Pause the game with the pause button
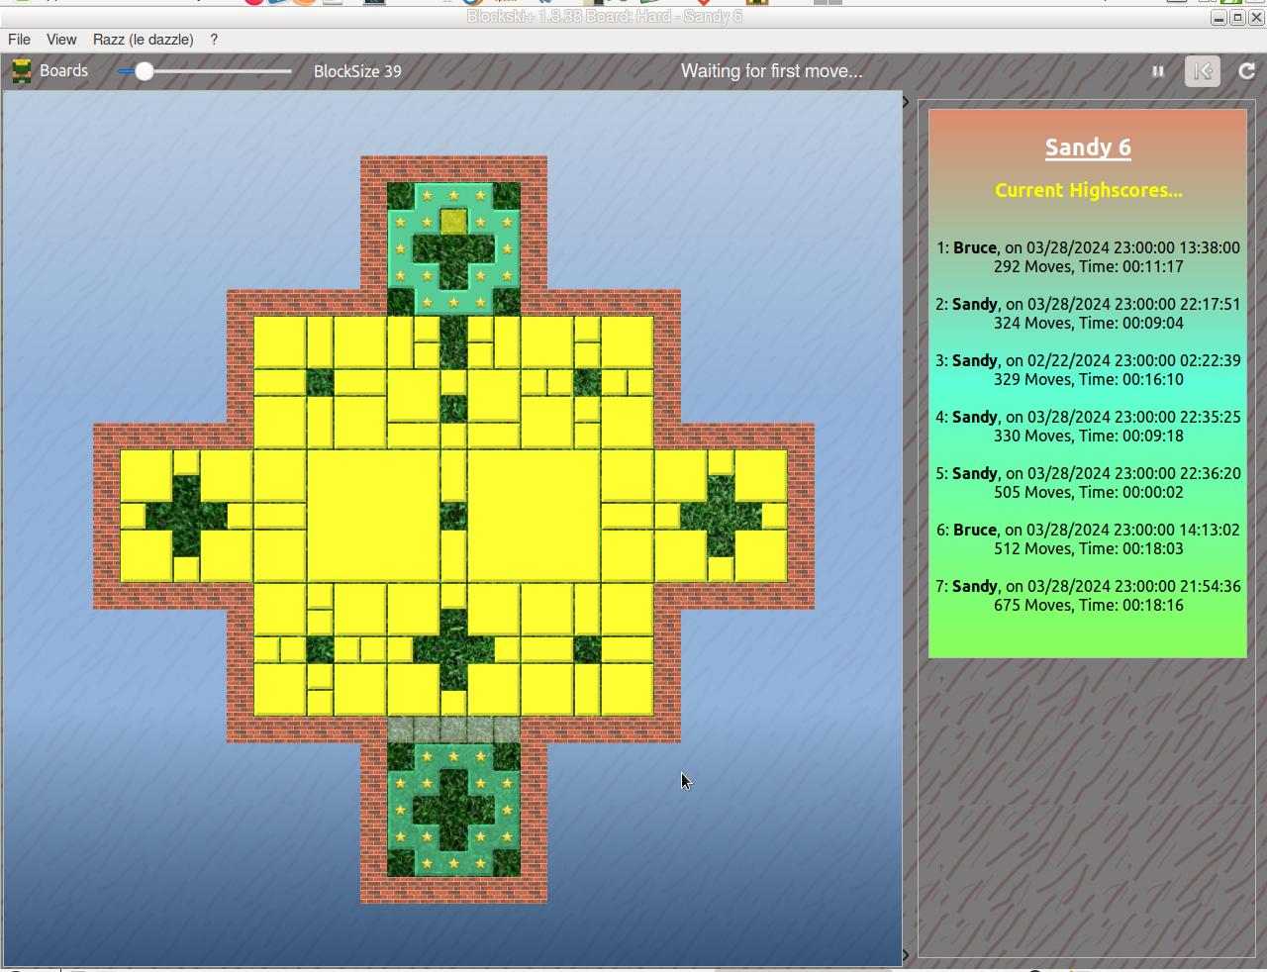The width and height of the screenshot is (1267, 972). click(1157, 71)
